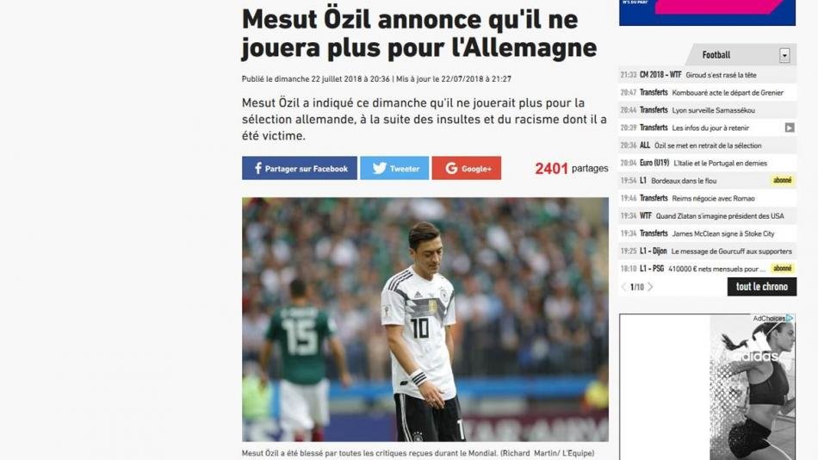Click AdChoices icon on adidas ad
Screen dimensions: 818x460
click(790, 318)
